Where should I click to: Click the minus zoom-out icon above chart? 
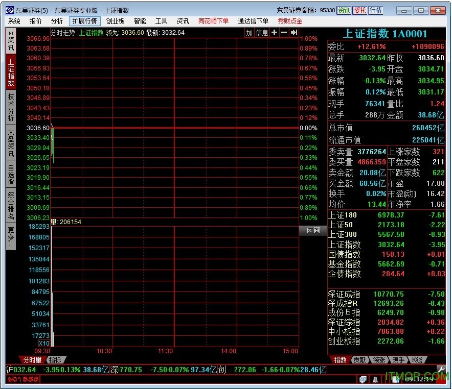point(284,33)
